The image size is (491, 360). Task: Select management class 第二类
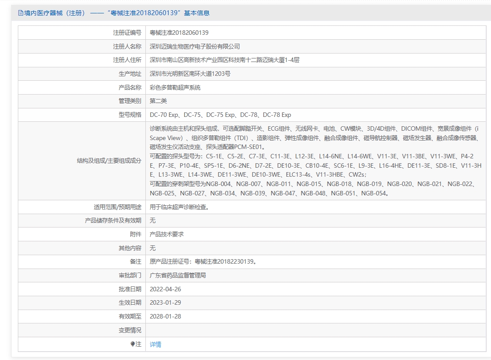pyautogui.click(x=158, y=101)
